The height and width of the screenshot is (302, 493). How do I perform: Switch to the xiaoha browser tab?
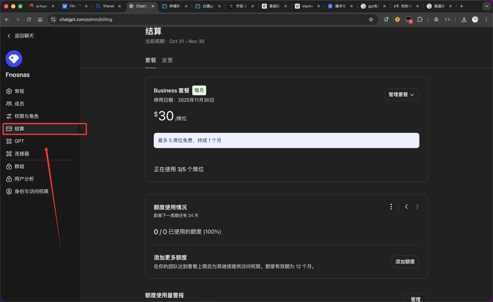(x=308, y=6)
